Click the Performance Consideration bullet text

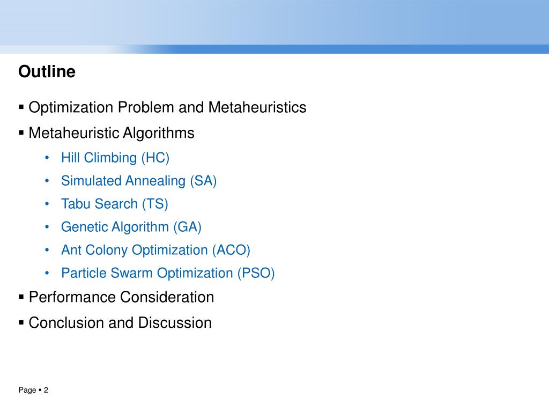pos(121,297)
